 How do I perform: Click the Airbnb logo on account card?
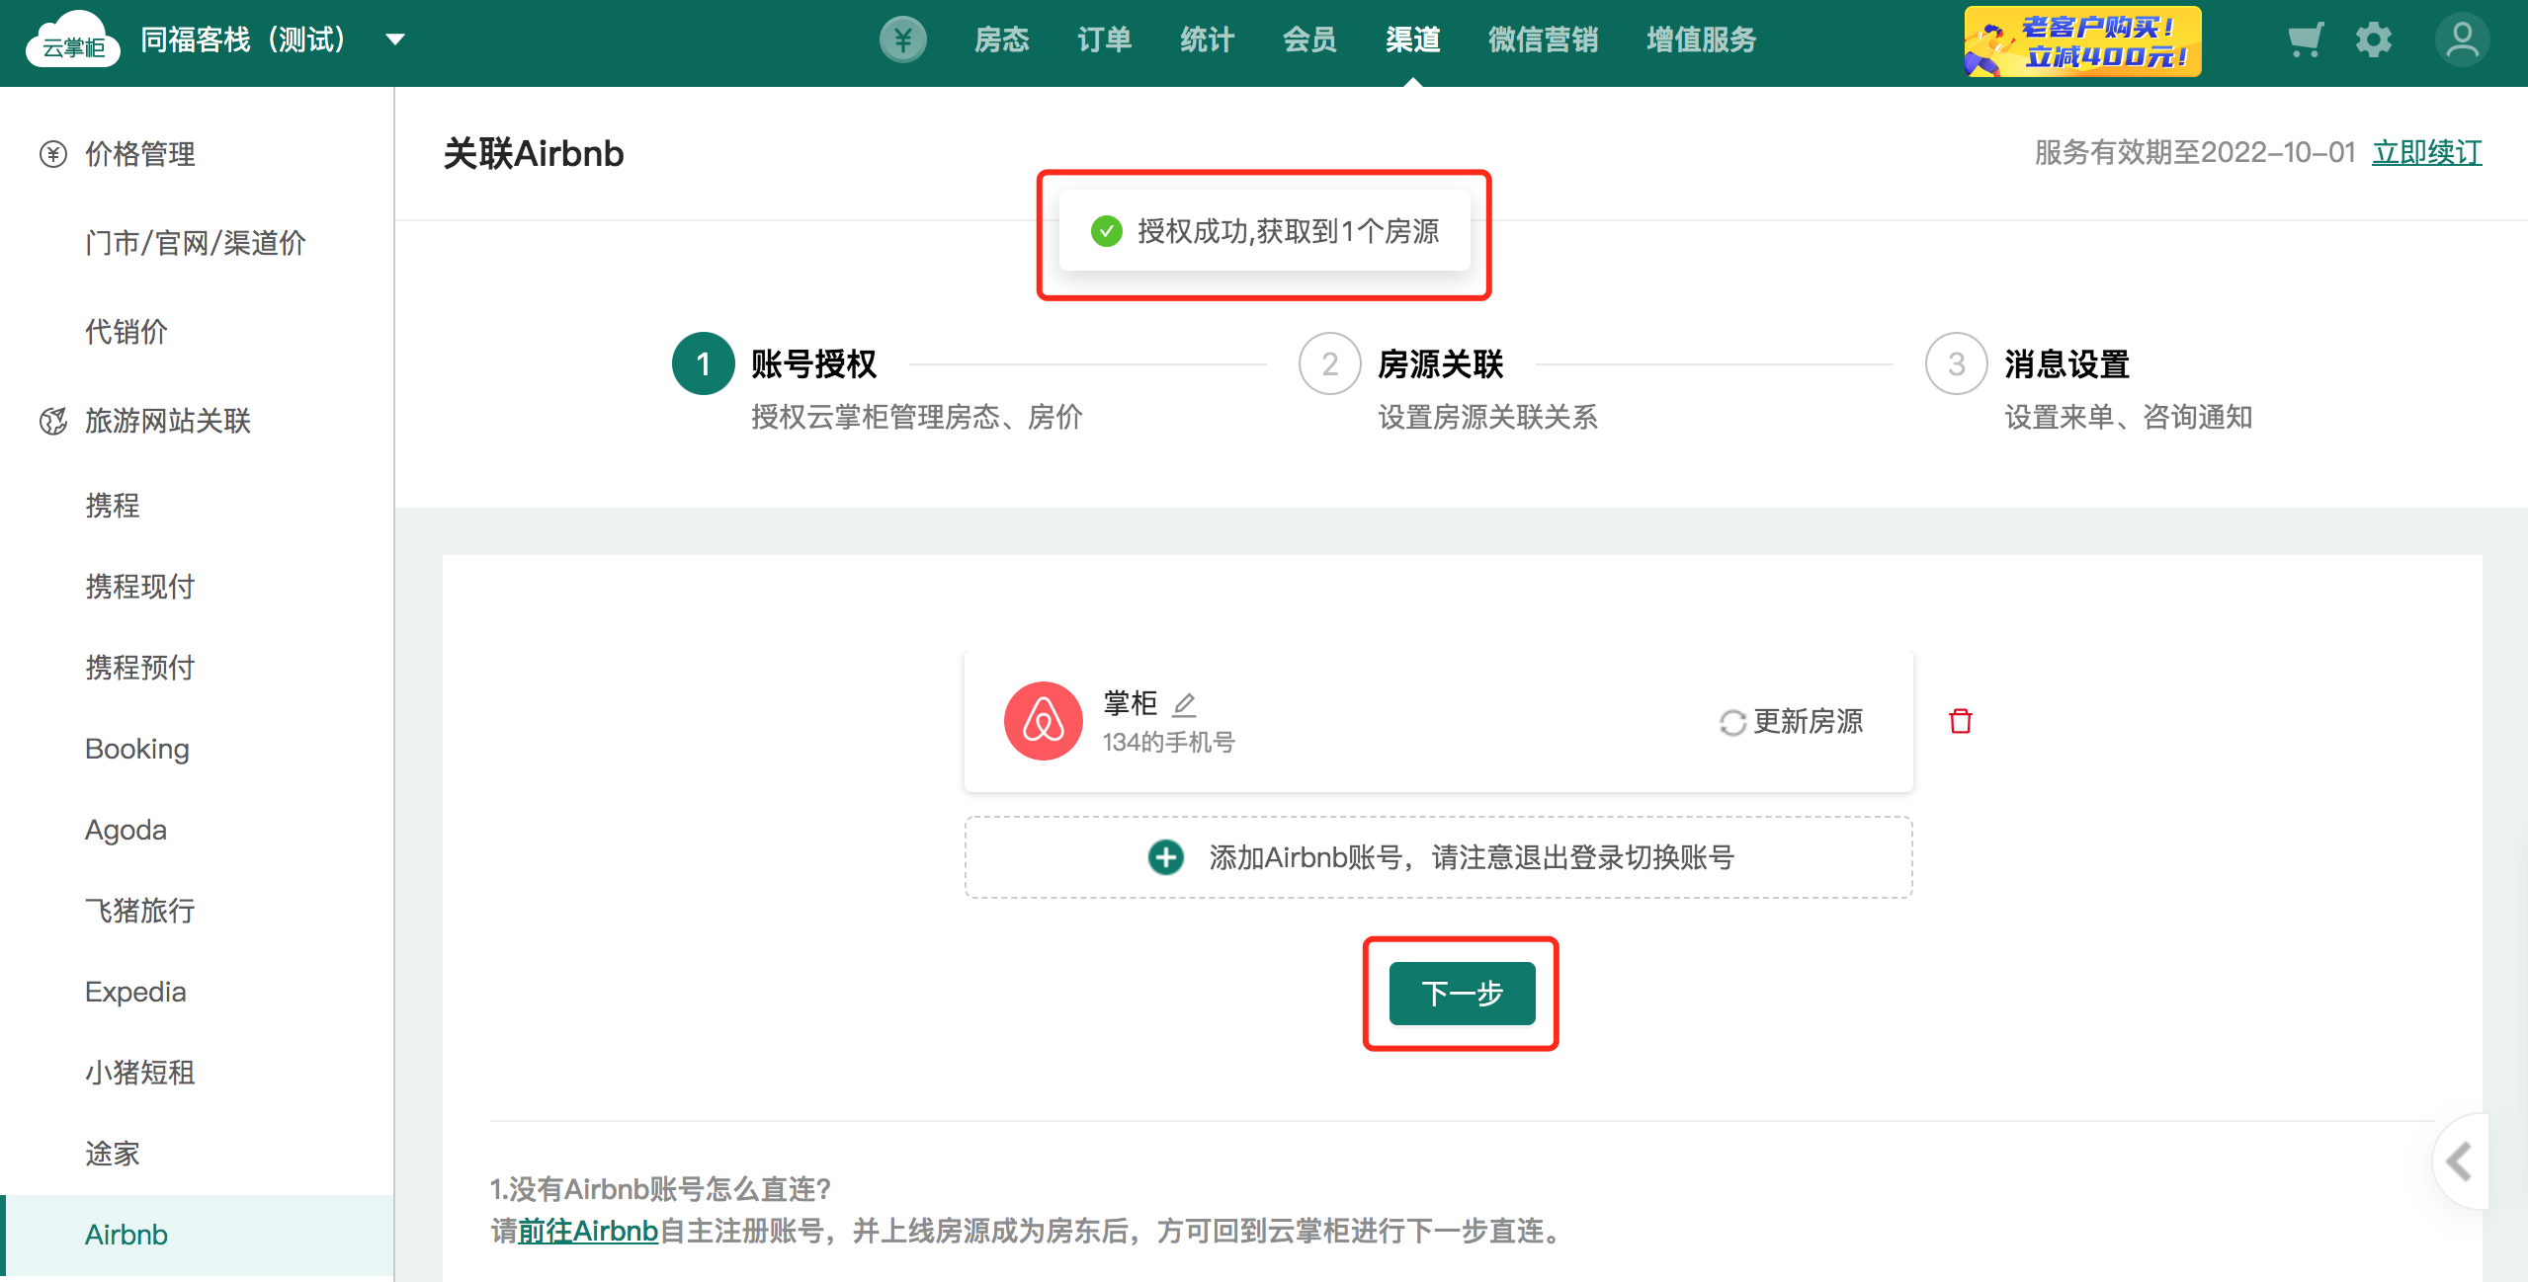point(1043,721)
